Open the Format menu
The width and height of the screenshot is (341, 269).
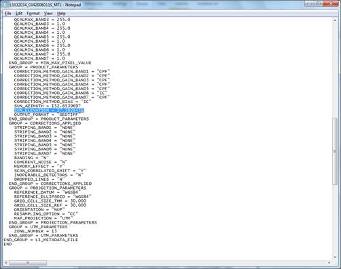pyautogui.click(x=33, y=14)
